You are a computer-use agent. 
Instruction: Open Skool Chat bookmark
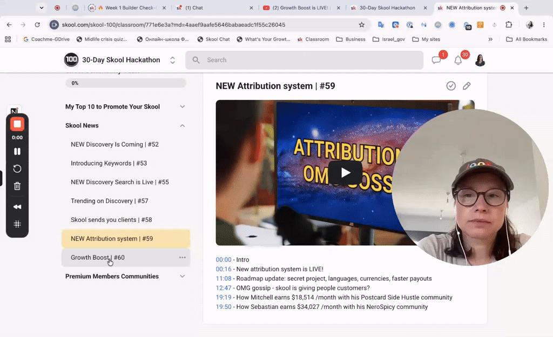click(213, 39)
